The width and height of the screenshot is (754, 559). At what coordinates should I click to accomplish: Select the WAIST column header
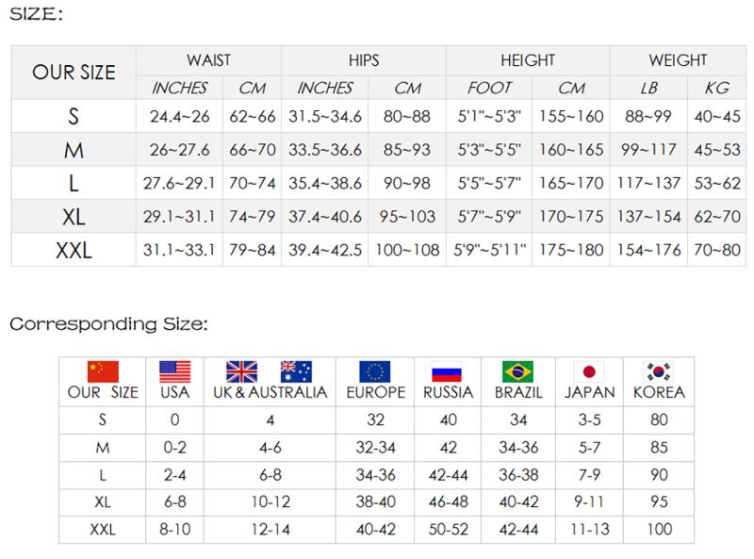(208, 60)
